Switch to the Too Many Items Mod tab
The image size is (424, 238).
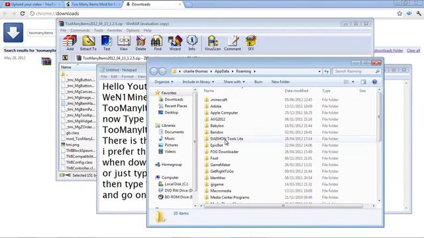(x=93, y=5)
